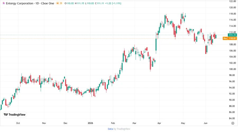238x132 pixels.
Task: Click the 122.00 price axis label
Action: [232, 1]
